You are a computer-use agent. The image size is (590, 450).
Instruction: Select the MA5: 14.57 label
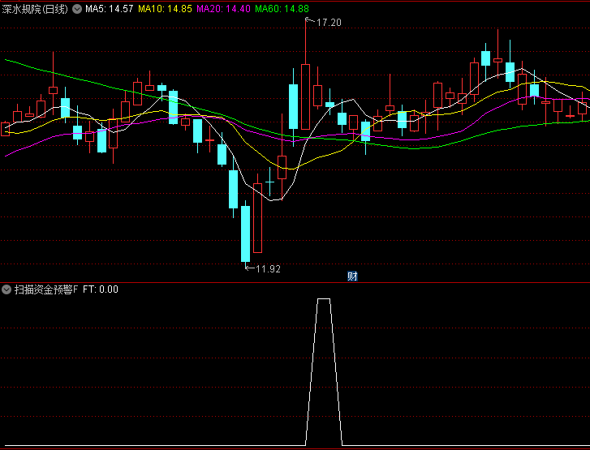(109, 9)
